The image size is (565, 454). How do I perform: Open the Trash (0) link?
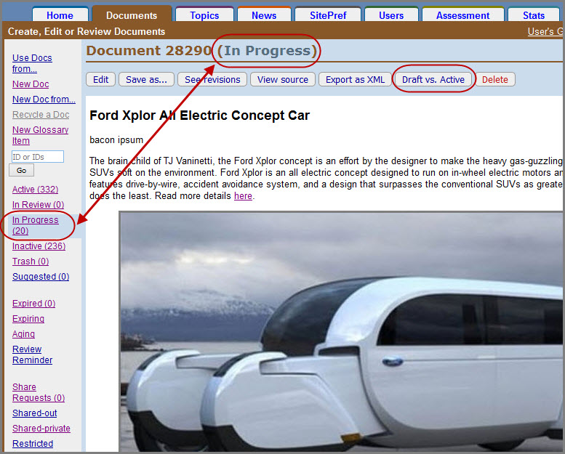31,261
